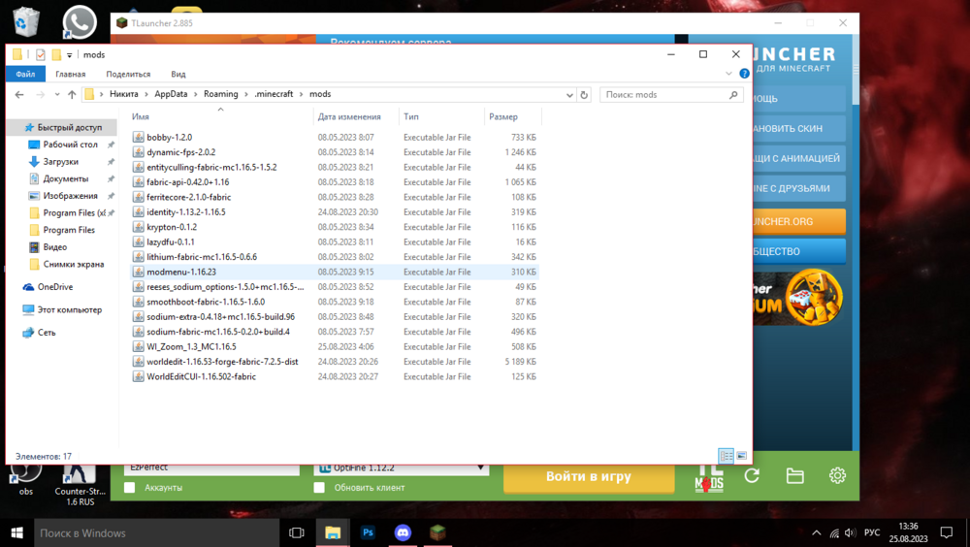Image resolution: width=970 pixels, height=547 pixels.
Task: Open the notification center icon
Action: [947, 532]
